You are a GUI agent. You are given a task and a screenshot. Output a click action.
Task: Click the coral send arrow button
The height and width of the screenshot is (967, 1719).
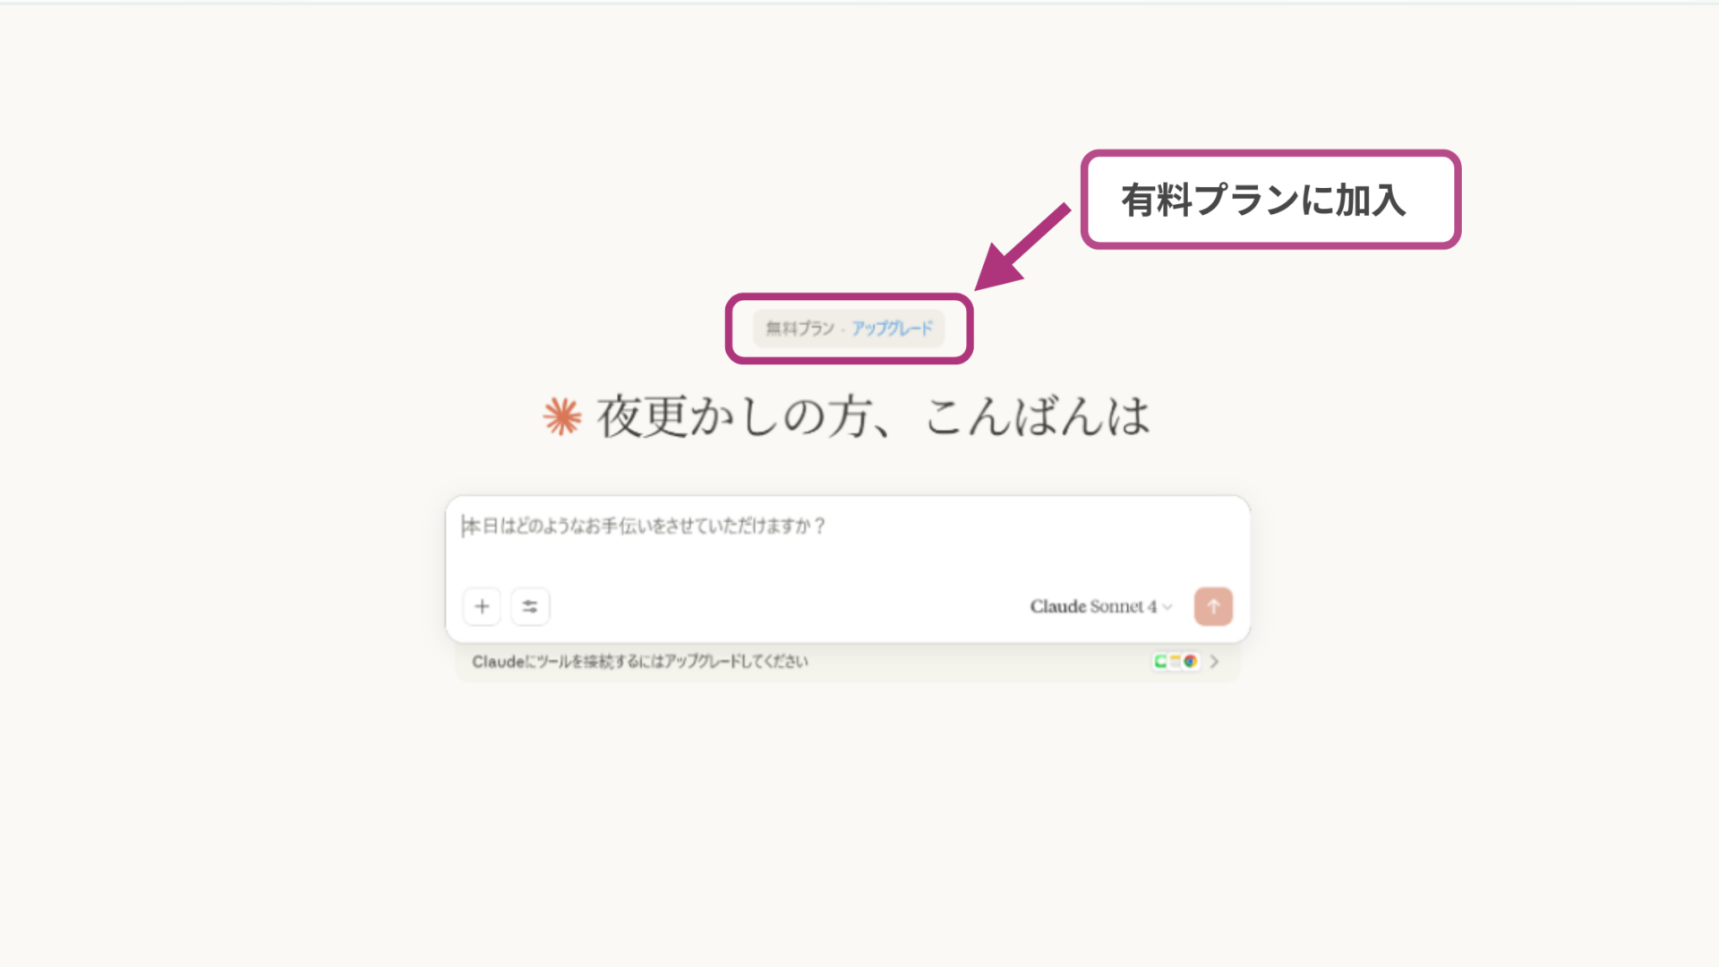click(x=1213, y=606)
